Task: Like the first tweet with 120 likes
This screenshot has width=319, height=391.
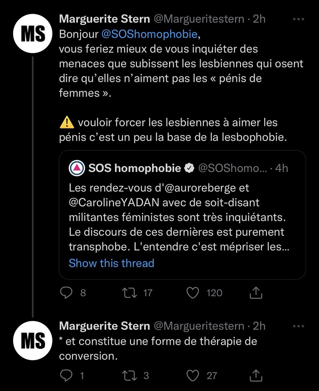Action: tap(192, 293)
